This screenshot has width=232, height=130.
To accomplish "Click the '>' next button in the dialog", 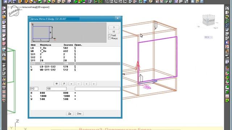I will pos(94,84).
